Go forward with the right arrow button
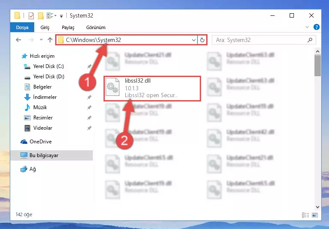The image size is (329, 229). [x=31, y=40]
